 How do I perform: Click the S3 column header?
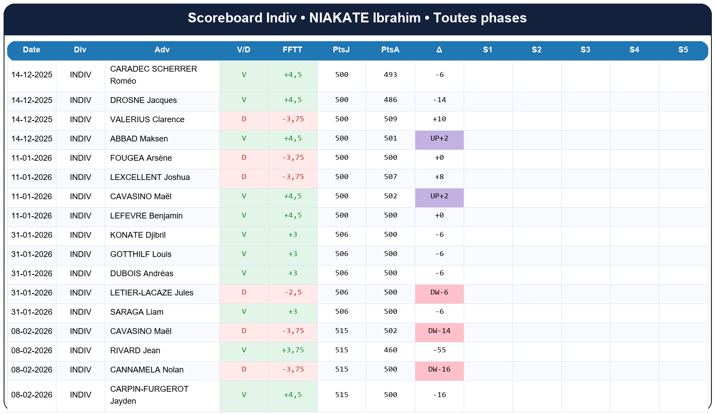(586, 50)
